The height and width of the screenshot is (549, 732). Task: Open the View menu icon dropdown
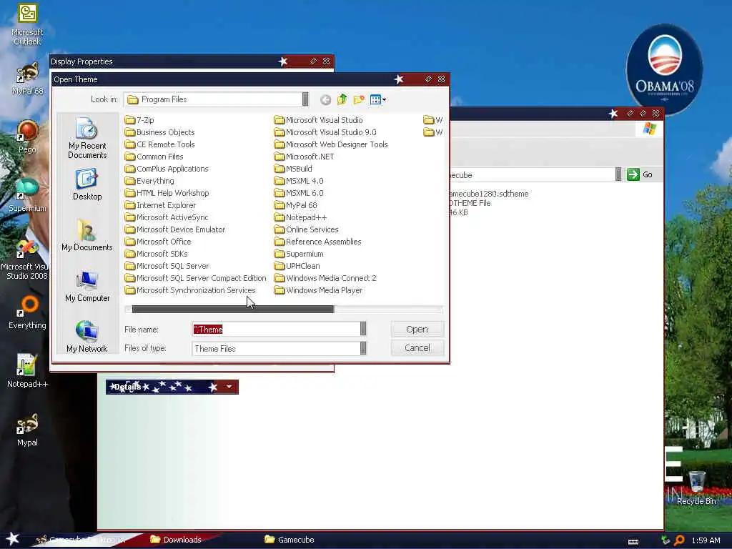[x=377, y=99]
